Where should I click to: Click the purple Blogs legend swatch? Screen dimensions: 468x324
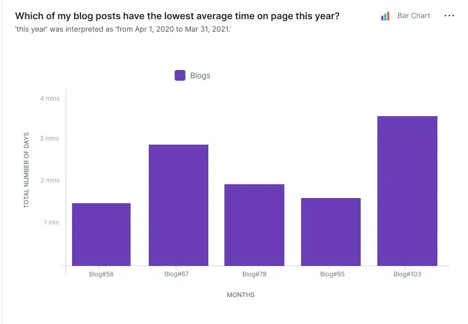click(x=180, y=76)
